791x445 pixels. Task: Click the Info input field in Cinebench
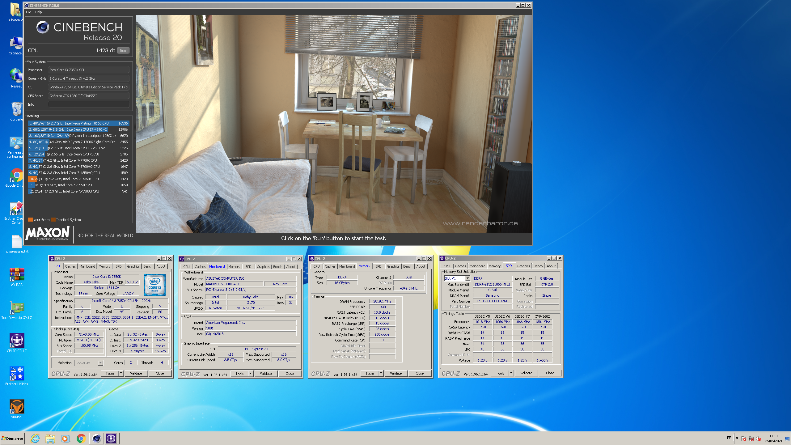click(89, 104)
